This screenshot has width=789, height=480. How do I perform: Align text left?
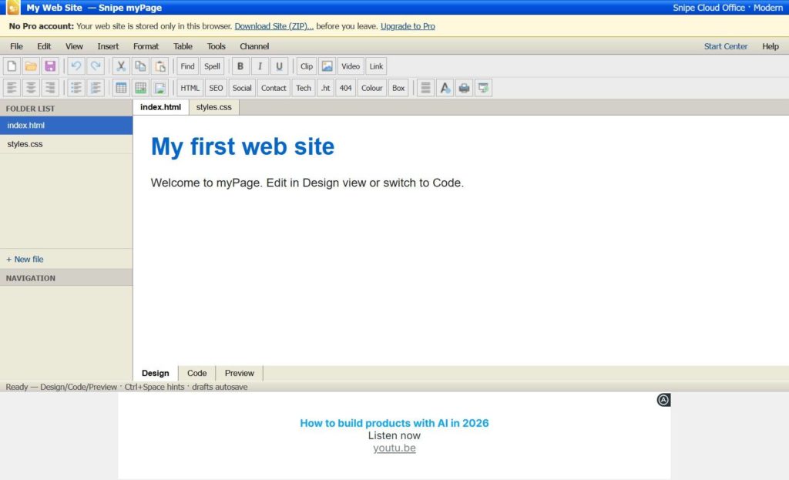[x=12, y=88]
